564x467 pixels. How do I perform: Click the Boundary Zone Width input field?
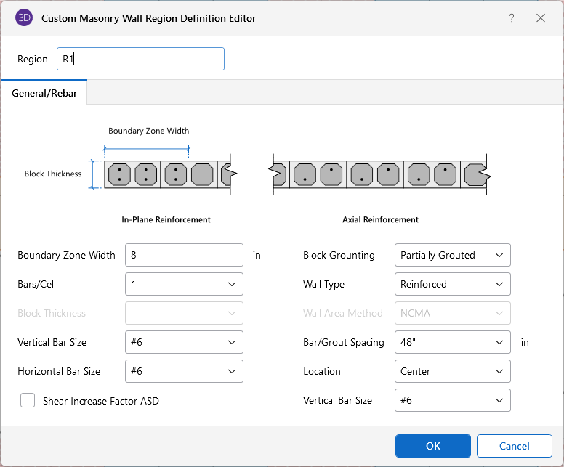(x=184, y=255)
